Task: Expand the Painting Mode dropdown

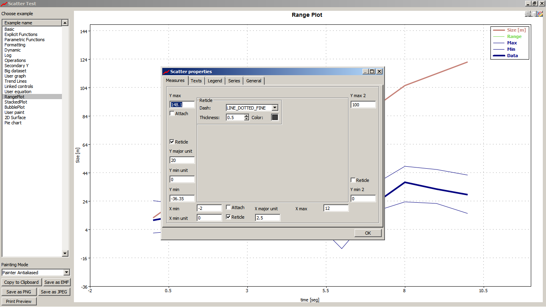Action: 66,273
